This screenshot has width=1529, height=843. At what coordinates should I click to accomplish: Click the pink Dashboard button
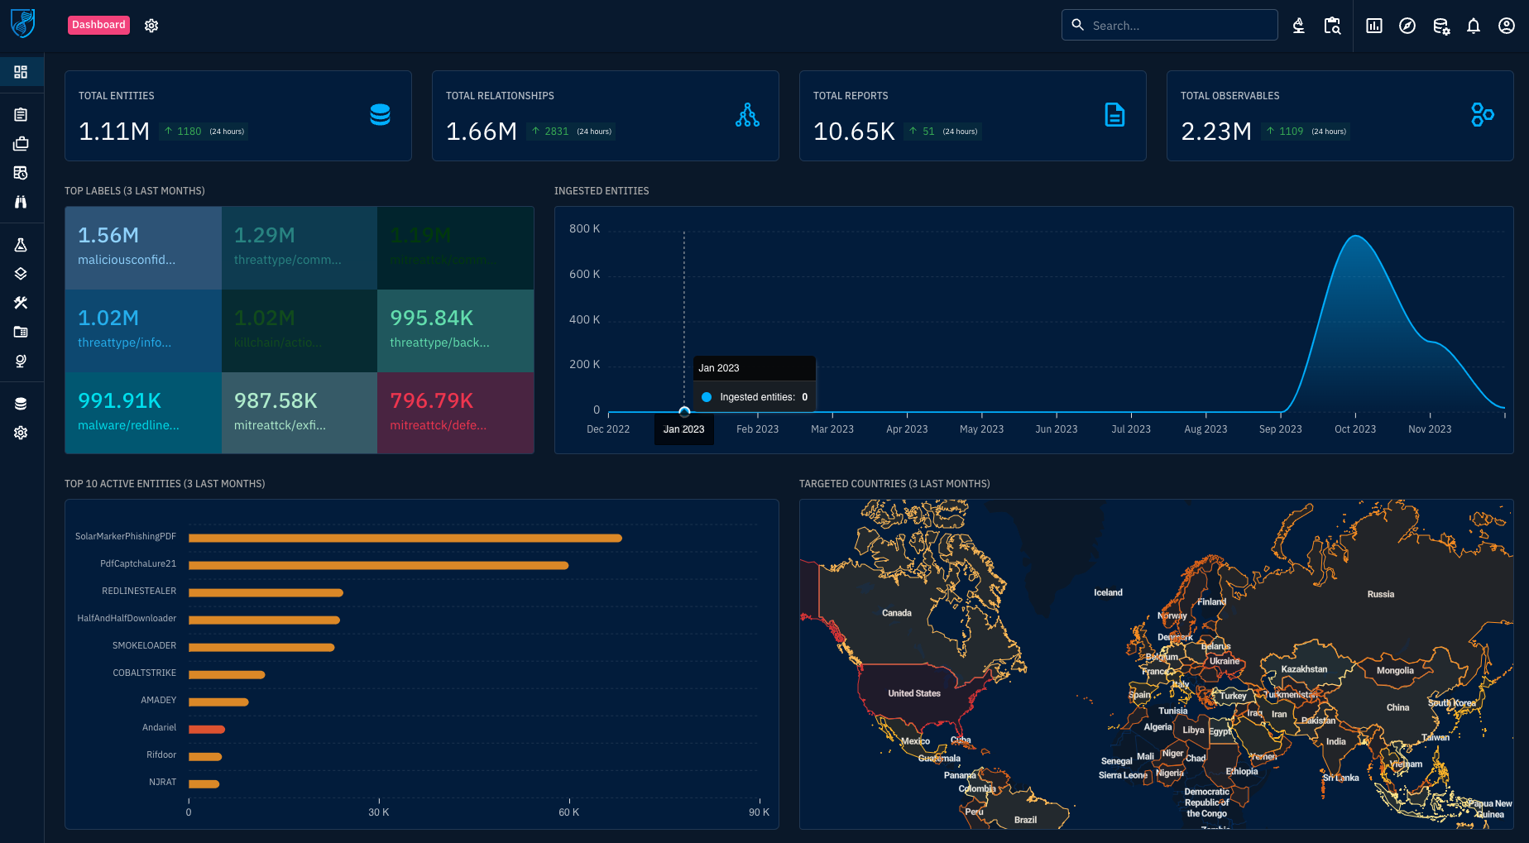(98, 25)
